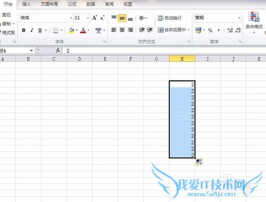The image size is (266, 202).
Task: Open font name 宋体 dropdown
Action: click(71, 18)
